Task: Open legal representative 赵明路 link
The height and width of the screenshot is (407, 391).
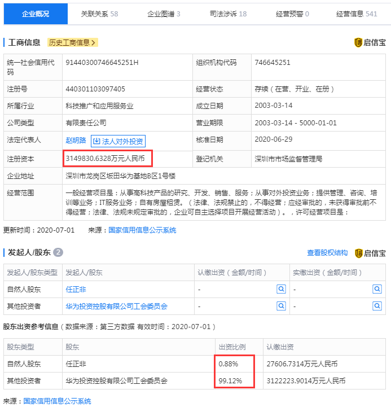Action: pyautogui.click(x=76, y=141)
